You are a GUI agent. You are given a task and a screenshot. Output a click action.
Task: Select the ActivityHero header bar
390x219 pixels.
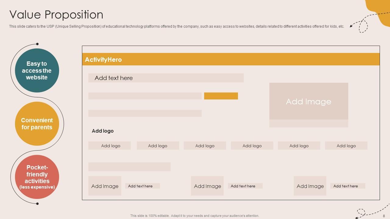pos(231,59)
